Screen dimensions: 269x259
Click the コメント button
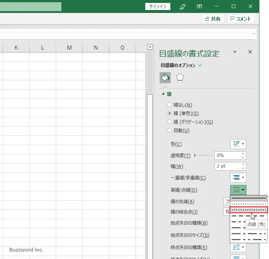pyautogui.click(x=241, y=19)
